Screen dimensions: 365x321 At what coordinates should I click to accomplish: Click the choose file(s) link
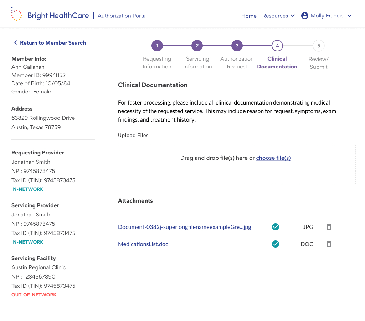(273, 158)
